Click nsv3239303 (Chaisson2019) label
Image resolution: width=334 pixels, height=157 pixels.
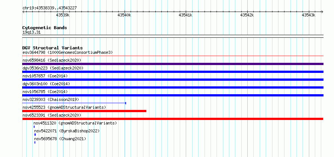[x=51, y=99]
